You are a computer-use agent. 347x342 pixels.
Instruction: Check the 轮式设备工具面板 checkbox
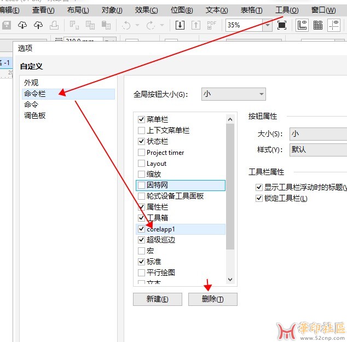click(141, 196)
